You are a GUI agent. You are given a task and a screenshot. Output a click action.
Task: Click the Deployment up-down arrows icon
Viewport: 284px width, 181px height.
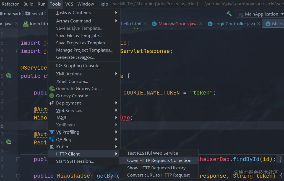click(x=52, y=103)
